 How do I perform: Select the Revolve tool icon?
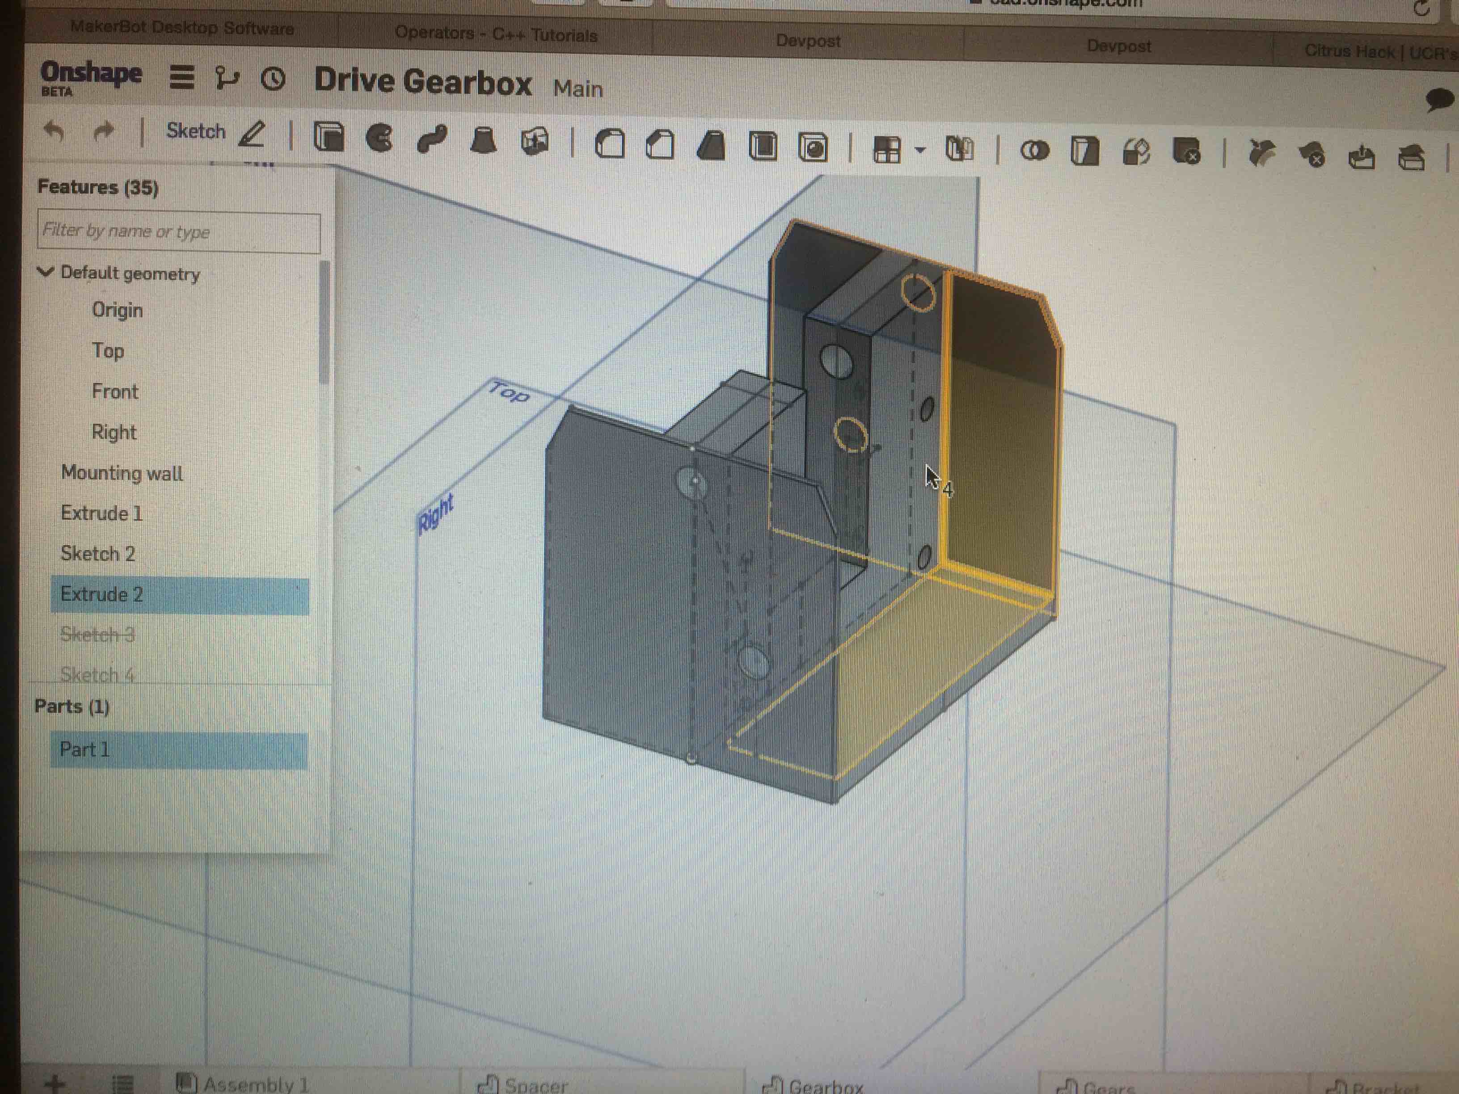(x=380, y=139)
